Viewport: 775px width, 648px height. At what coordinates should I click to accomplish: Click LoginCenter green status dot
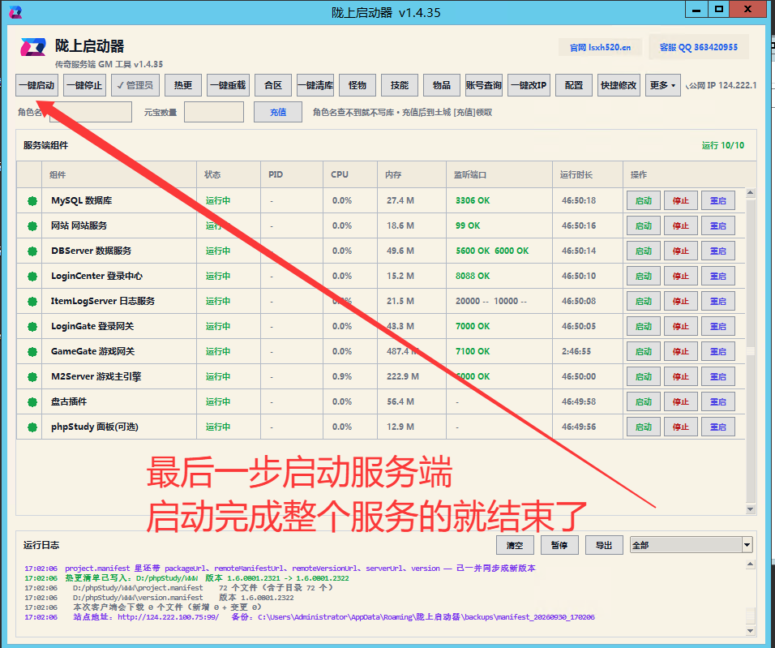click(x=32, y=276)
